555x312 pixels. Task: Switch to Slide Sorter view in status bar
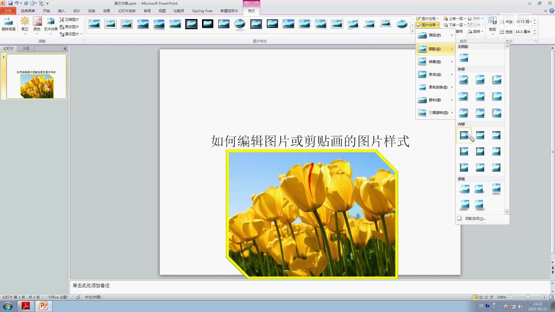click(481, 297)
